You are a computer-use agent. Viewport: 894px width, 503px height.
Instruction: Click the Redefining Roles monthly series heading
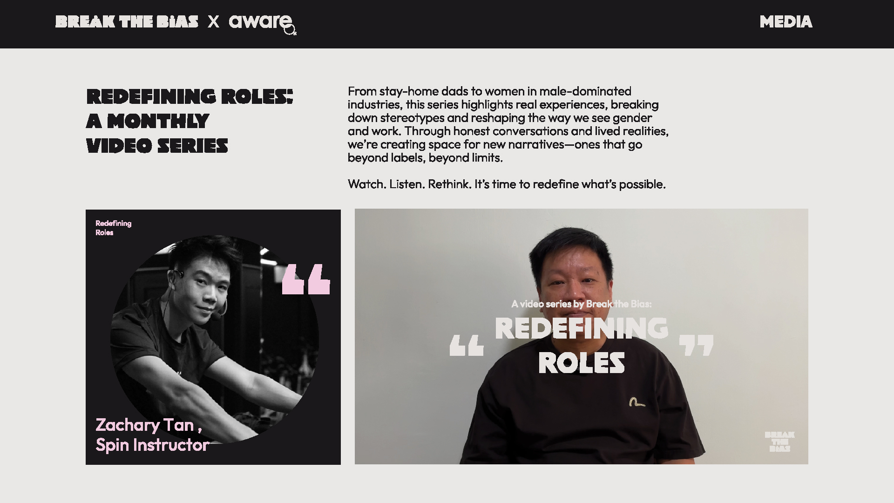tap(190, 121)
